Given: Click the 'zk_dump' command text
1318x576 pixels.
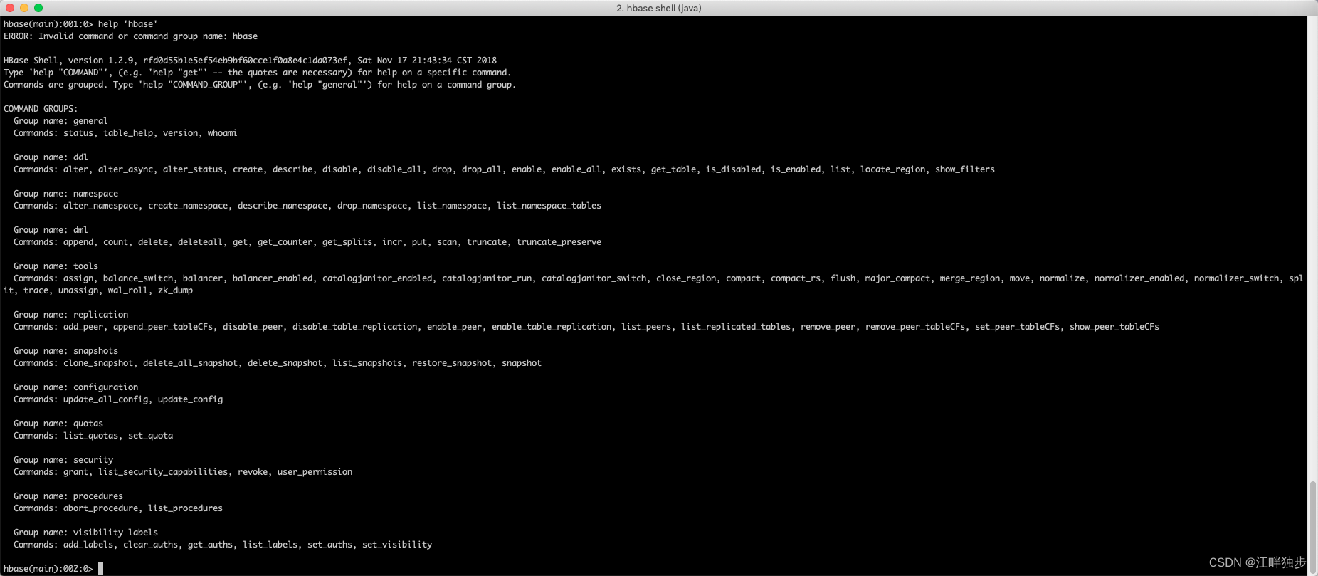Looking at the screenshot, I should 175,290.
